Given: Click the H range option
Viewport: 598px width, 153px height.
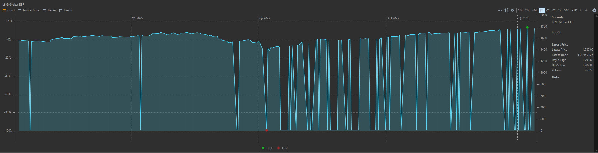Looking at the screenshot, I should pos(581,10).
